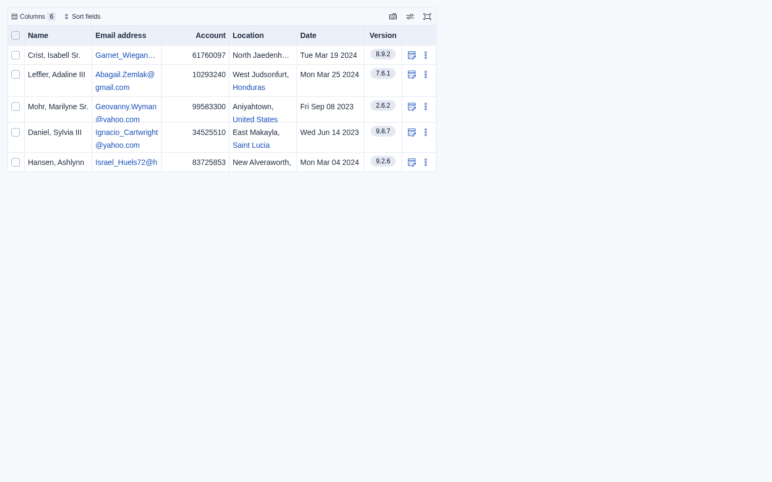Open more actions for Leffler, Adaline III

click(426, 74)
